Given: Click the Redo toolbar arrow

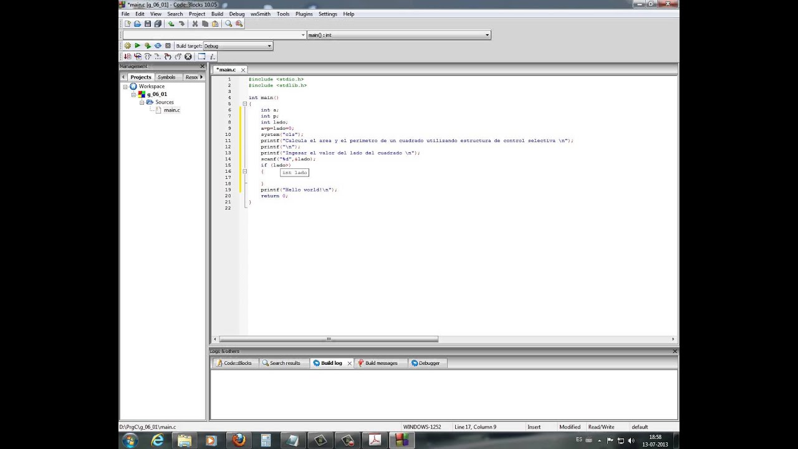Looking at the screenshot, I should (181, 24).
